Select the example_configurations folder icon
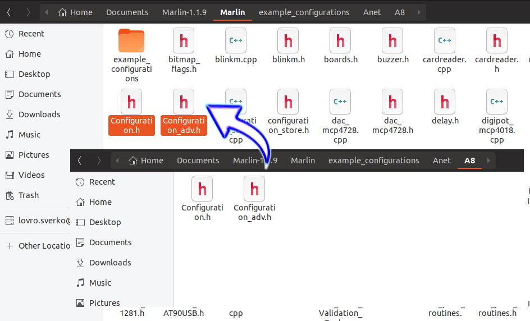 [131, 40]
